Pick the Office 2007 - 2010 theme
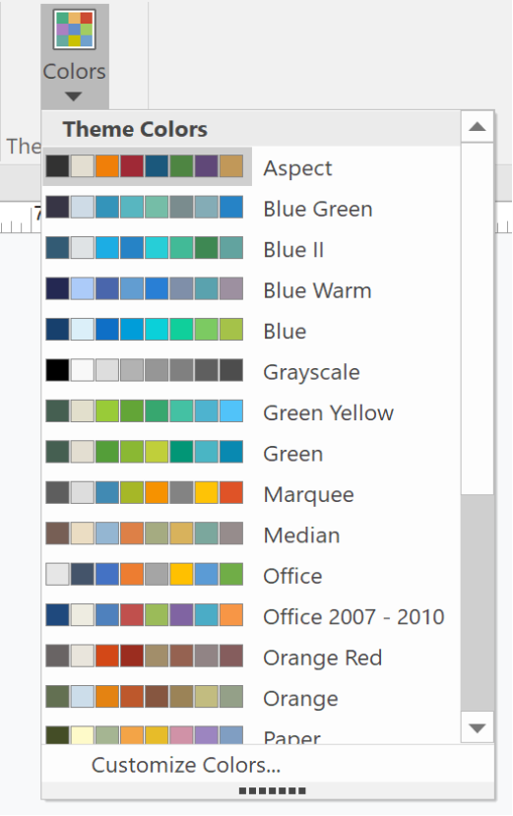 [251, 615]
